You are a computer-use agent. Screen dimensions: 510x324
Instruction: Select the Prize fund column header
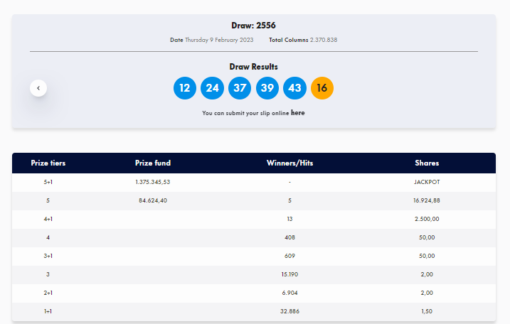pyautogui.click(x=153, y=163)
